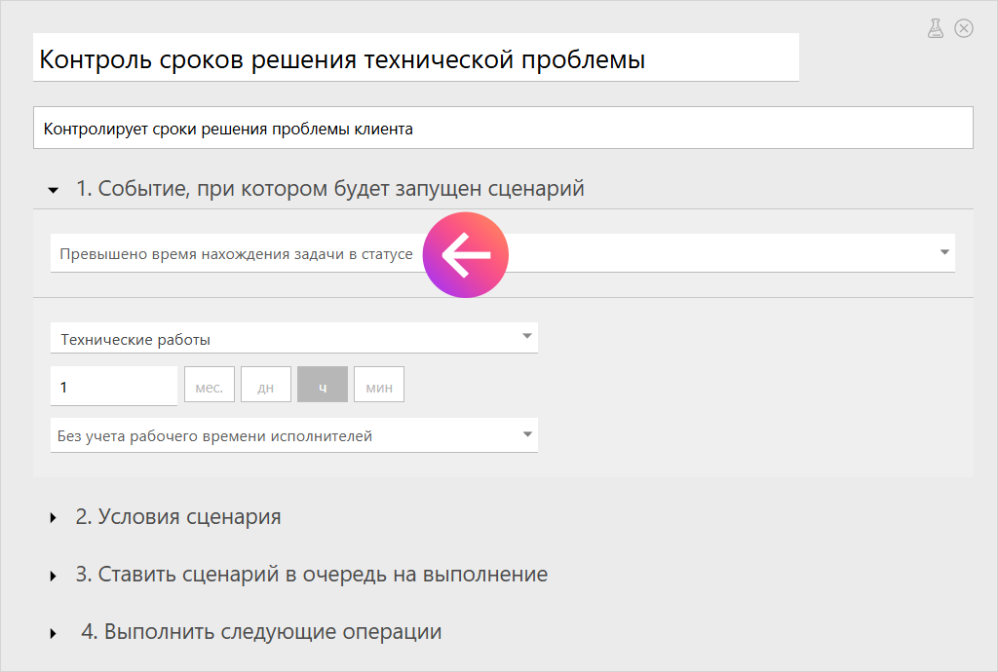Click the flask test scenario icon
This screenshot has height=672, width=998.
click(x=936, y=28)
